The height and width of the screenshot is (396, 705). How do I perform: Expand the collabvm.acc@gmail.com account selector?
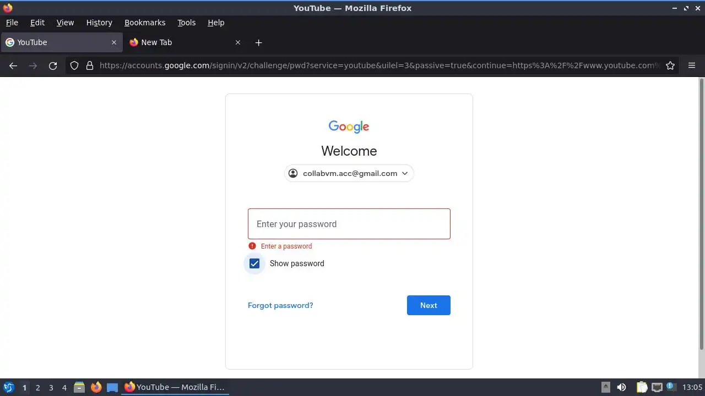click(349, 173)
